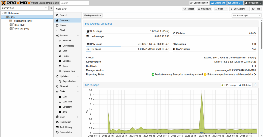Open the Updates menu item

68,76
